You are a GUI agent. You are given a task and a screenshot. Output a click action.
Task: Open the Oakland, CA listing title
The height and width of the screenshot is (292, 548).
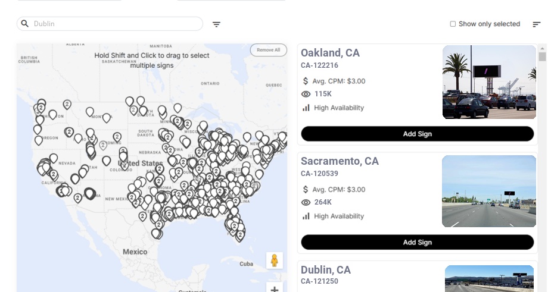[x=330, y=53]
